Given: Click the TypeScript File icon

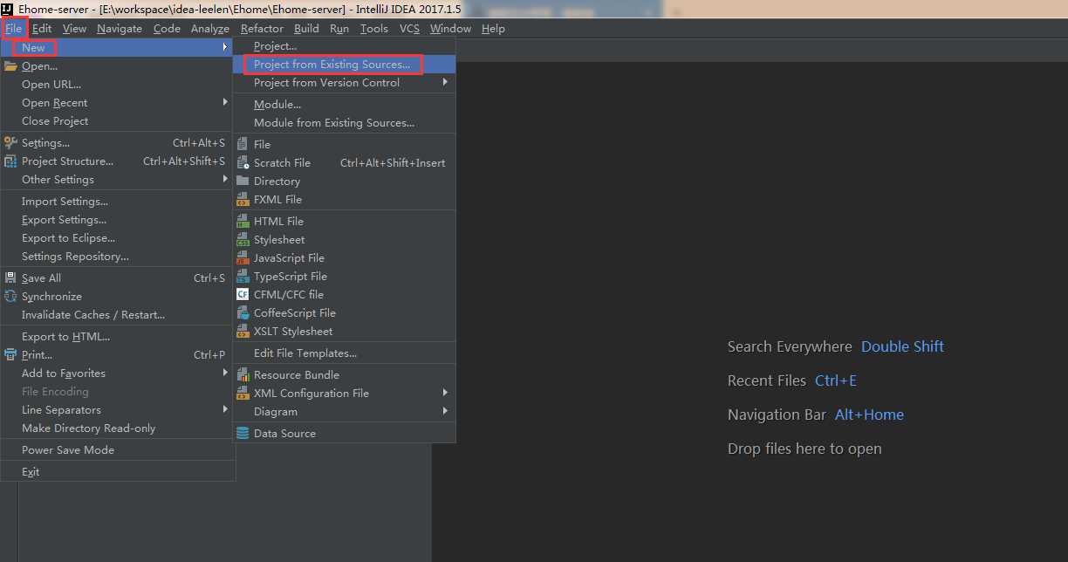Looking at the screenshot, I should point(243,277).
